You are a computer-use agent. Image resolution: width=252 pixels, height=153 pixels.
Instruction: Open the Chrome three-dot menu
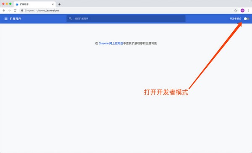(x=248, y=10)
